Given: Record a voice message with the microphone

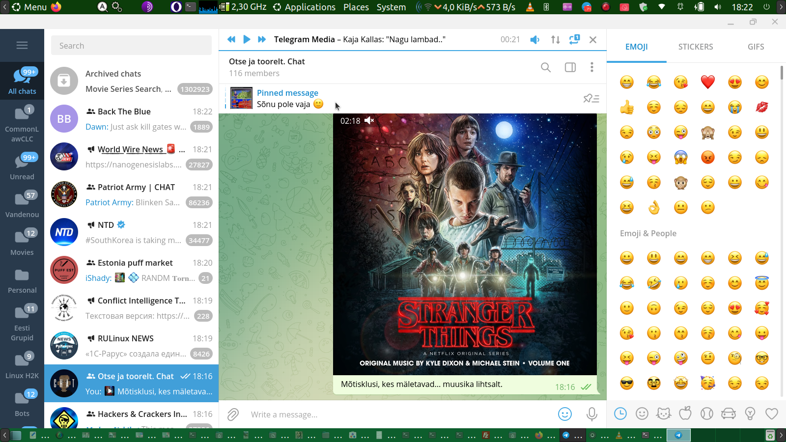Looking at the screenshot, I should point(592,414).
